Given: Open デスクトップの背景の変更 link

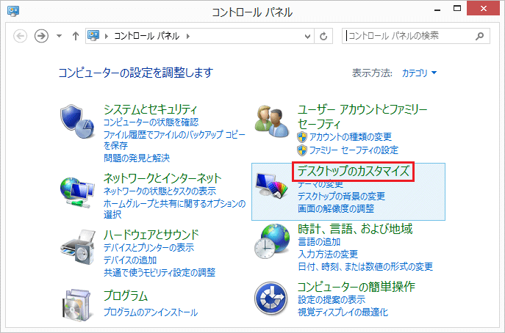Looking at the screenshot, I should click(341, 196).
